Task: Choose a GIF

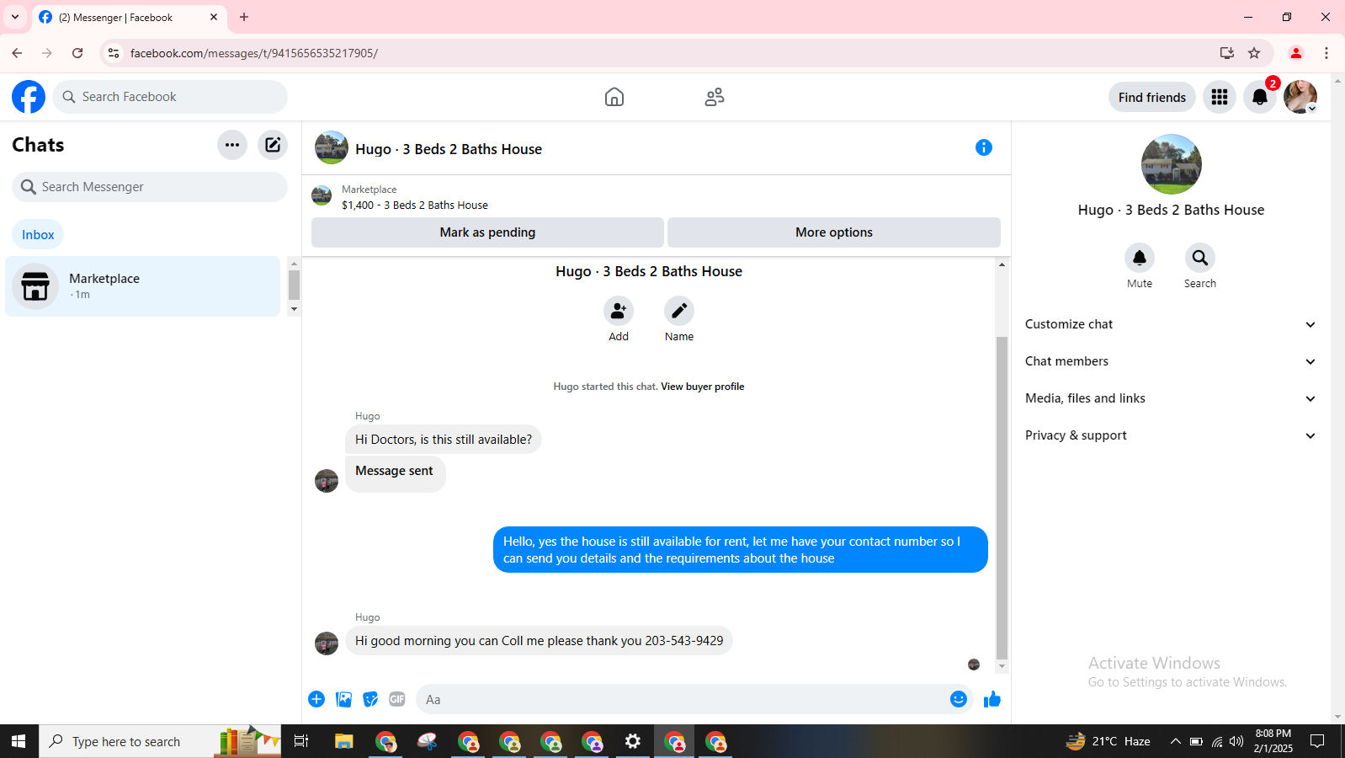Action: (x=397, y=699)
